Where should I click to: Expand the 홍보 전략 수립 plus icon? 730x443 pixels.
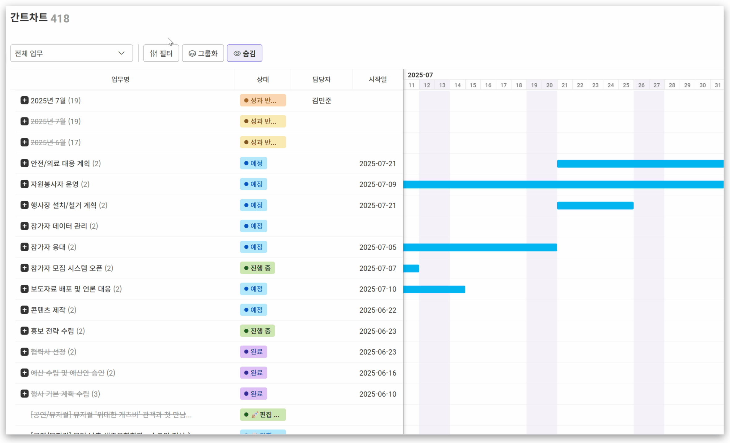[24, 331]
